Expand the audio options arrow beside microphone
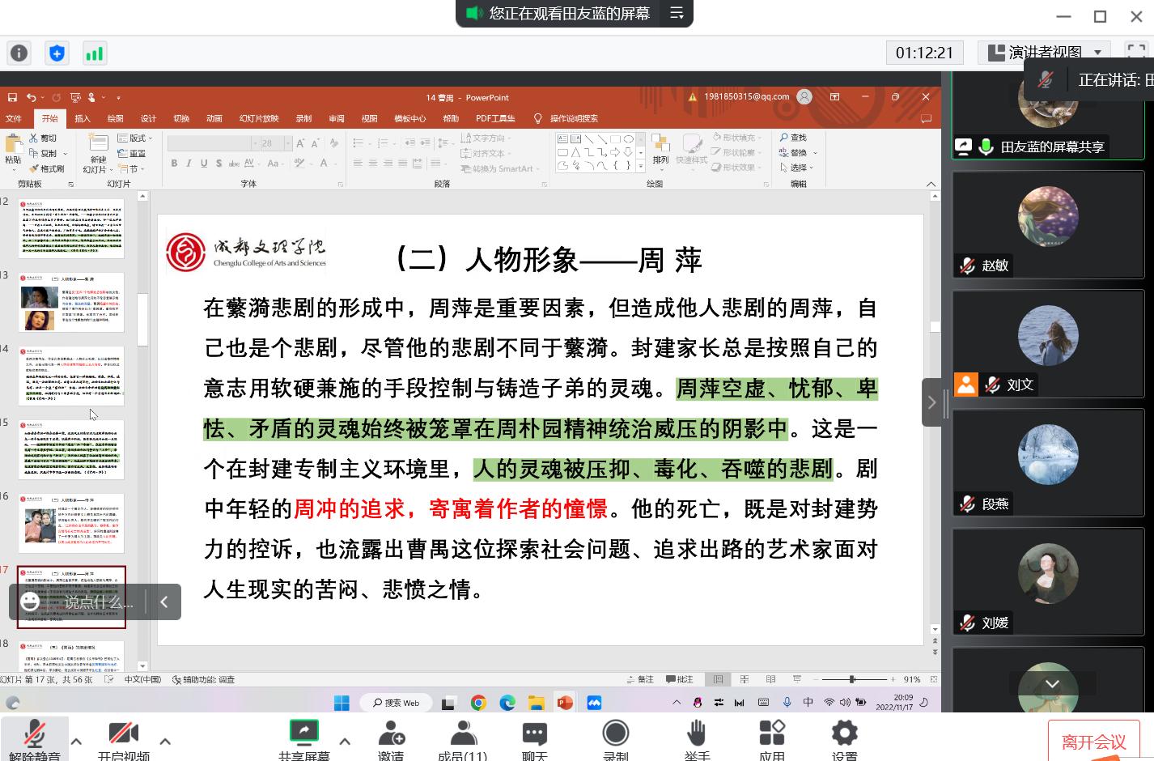The width and height of the screenshot is (1154, 761). (x=76, y=741)
